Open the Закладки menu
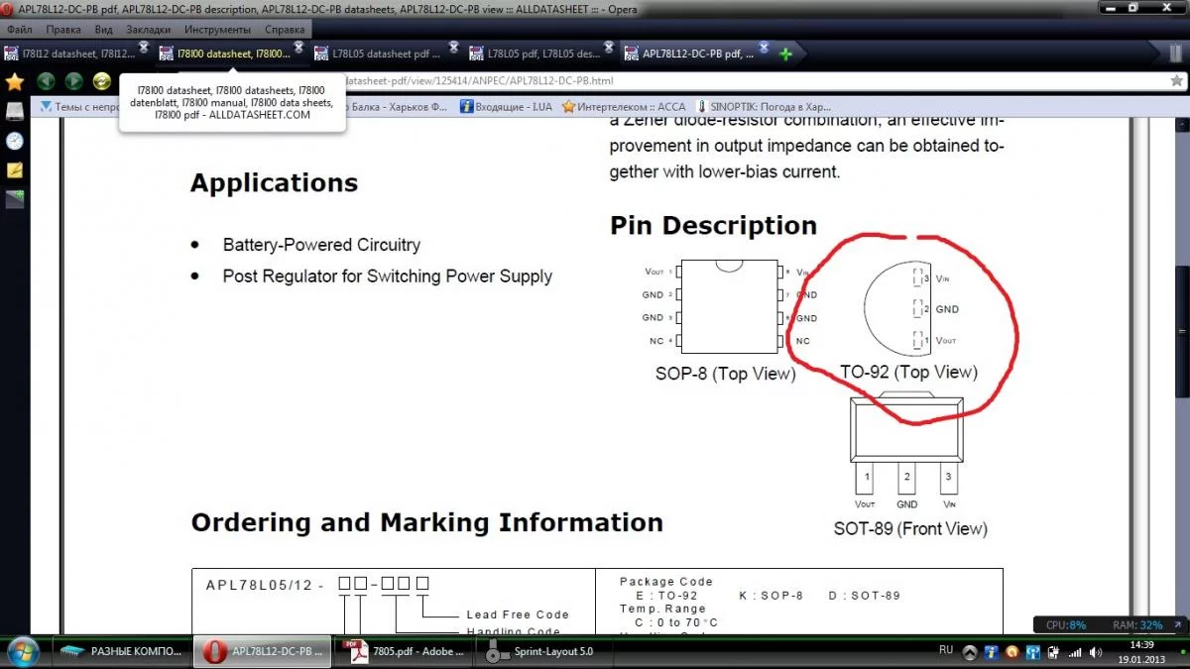The height and width of the screenshot is (669, 1190). click(x=148, y=30)
